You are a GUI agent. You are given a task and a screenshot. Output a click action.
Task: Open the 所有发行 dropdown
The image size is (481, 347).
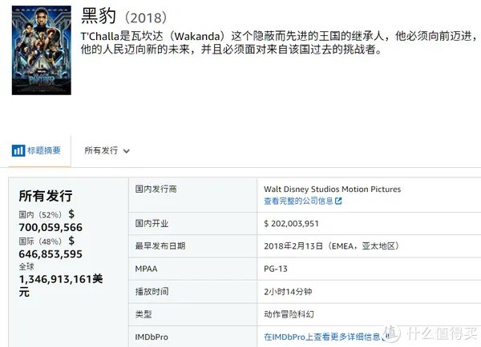pyautogui.click(x=107, y=150)
